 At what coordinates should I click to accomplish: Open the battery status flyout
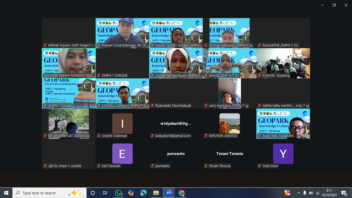(x=311, y=193)
